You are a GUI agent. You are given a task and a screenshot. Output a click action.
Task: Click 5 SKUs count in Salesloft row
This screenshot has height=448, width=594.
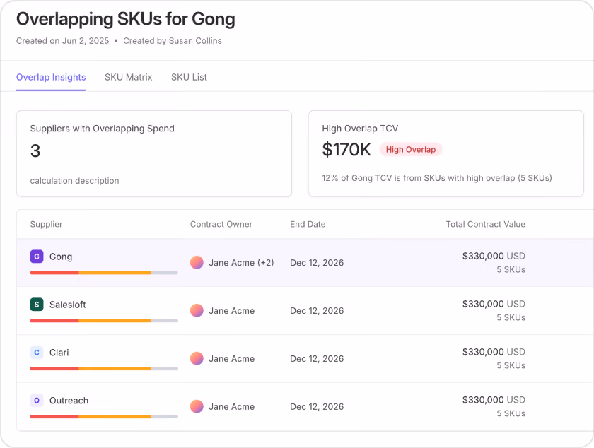[x=511, y=318]
